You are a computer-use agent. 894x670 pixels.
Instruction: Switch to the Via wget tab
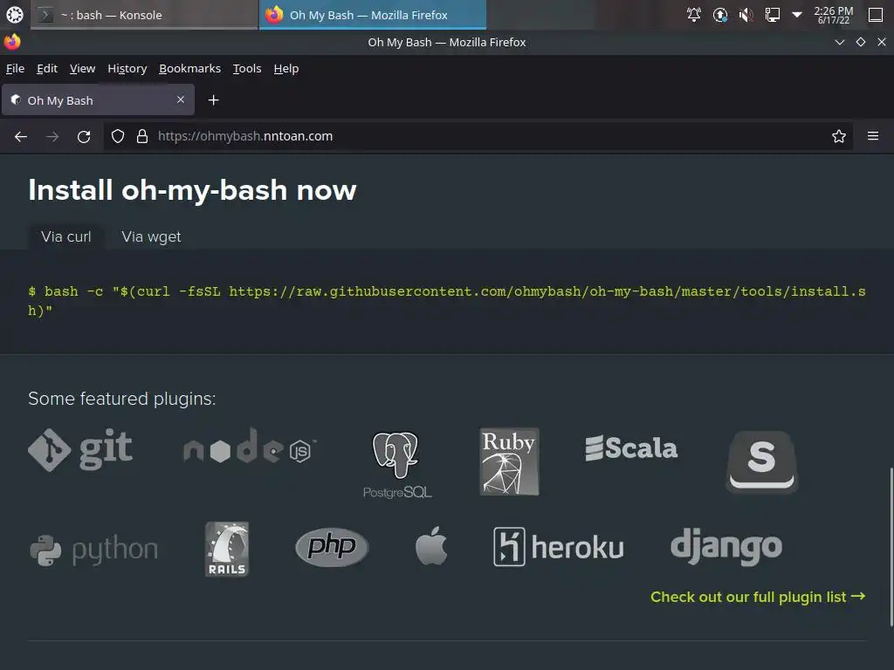coord(151,236)
